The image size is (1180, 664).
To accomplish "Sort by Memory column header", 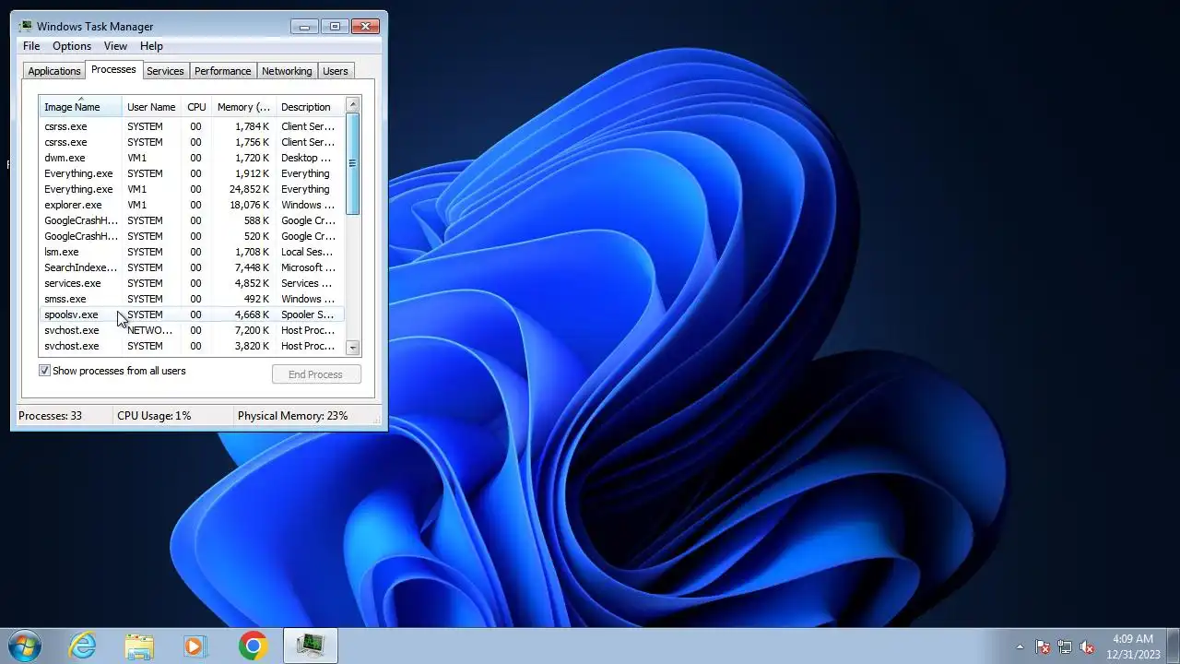I will (x=243, y=107).
